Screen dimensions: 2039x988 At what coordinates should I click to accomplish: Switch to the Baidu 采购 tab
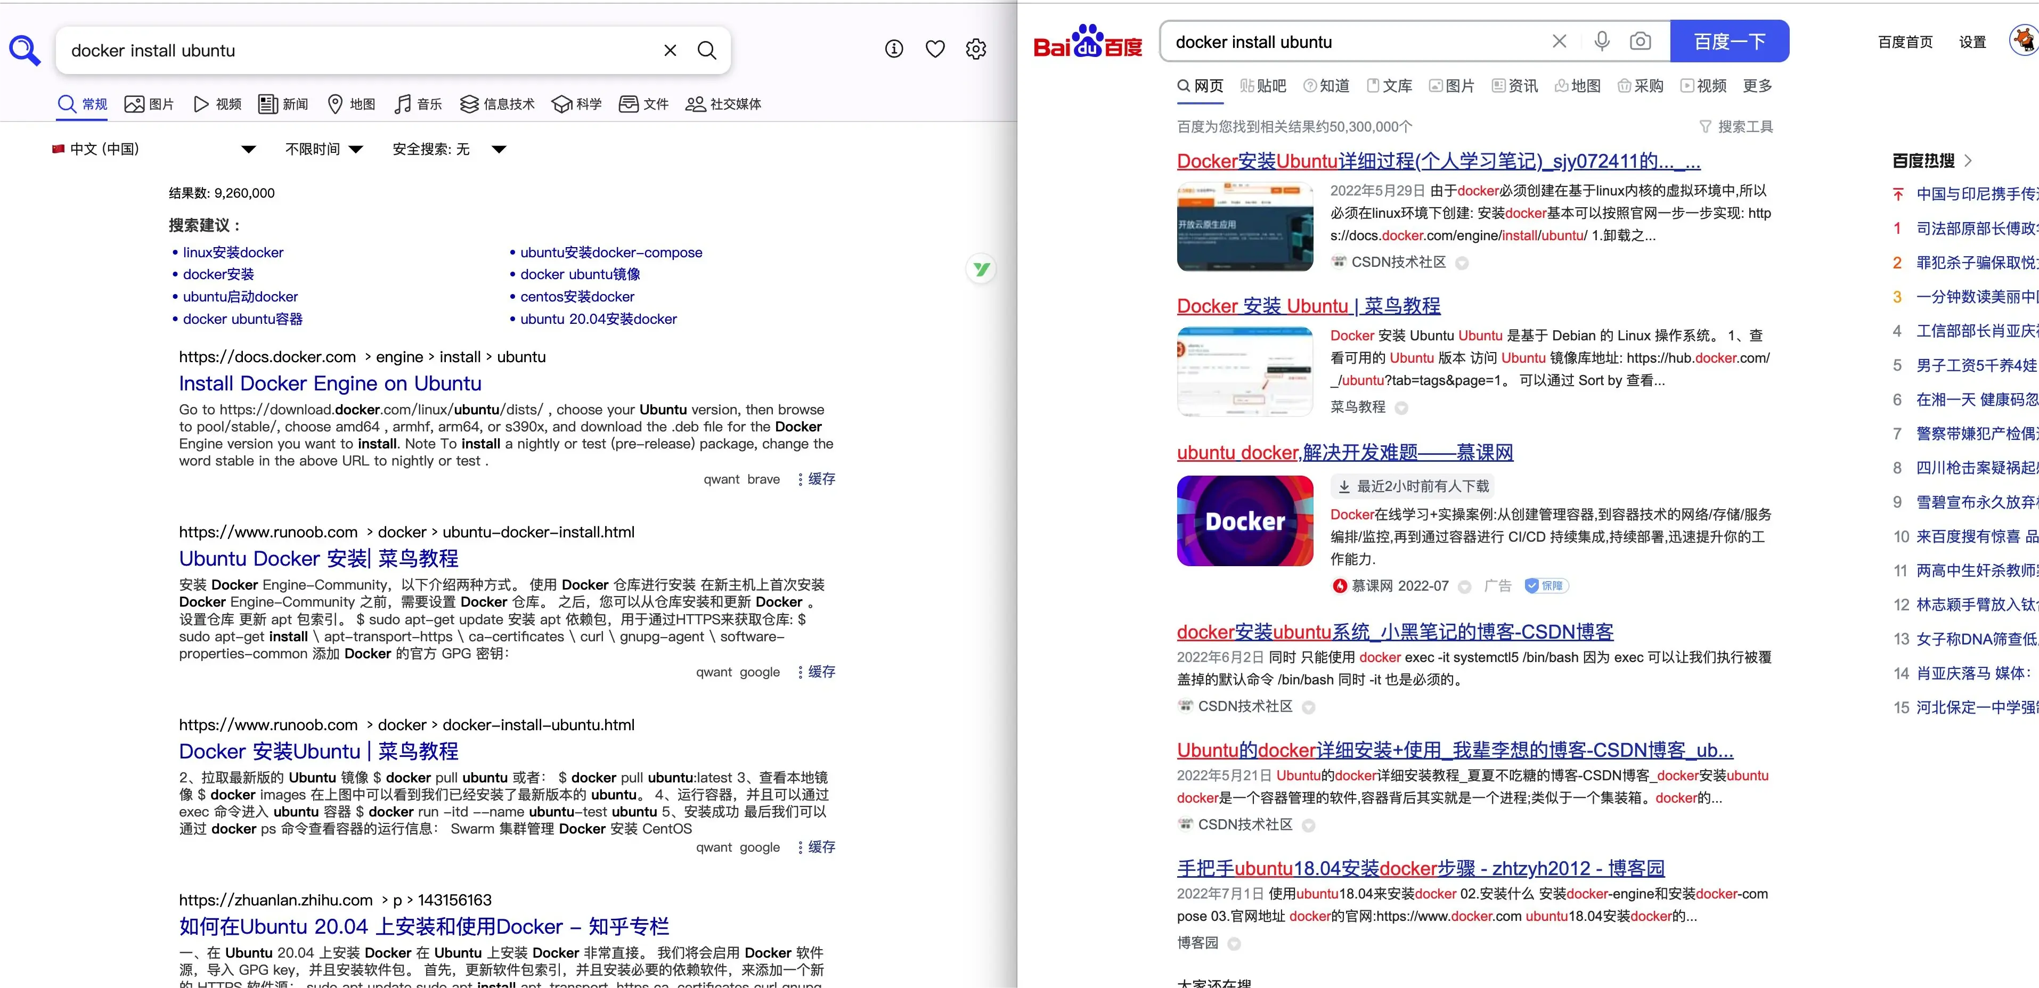tap(1640, 86)
